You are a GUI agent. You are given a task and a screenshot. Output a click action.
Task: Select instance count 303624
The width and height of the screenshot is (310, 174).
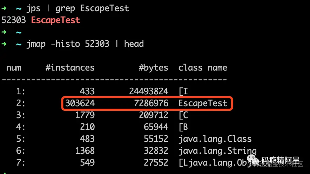tap(80, 103)
